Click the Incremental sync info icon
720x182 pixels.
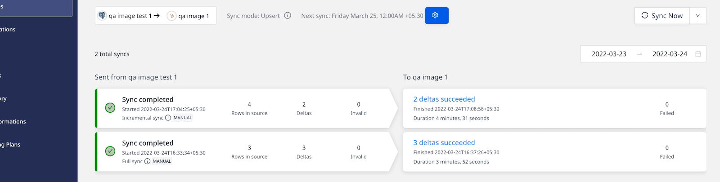(168, 118)
